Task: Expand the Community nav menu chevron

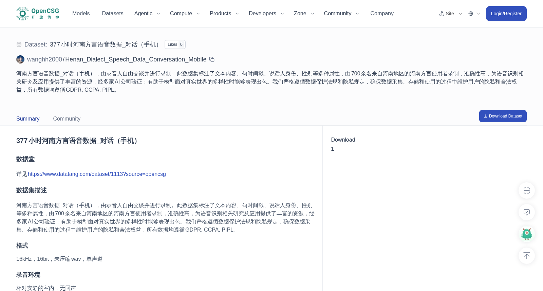Action: 357,14
